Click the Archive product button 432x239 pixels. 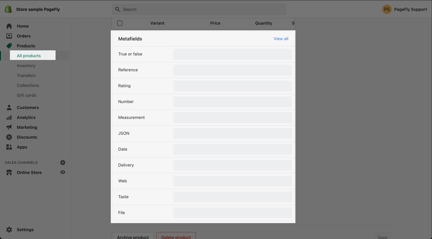tap(133, 236)
